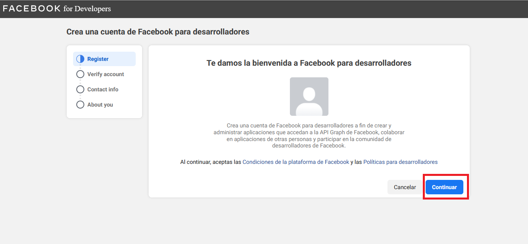This screenshot has height=244, width=528.
Task: Click the Verify account step circle icon
Action: (x=80, y=74)
